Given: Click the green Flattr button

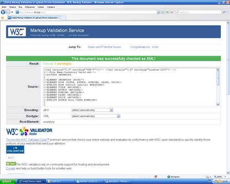Looking at the screenshot, I should click(x=11, y=164).
